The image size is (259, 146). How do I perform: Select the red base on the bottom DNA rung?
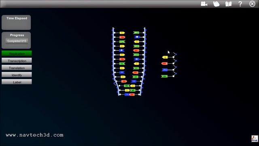click(132, 94)
